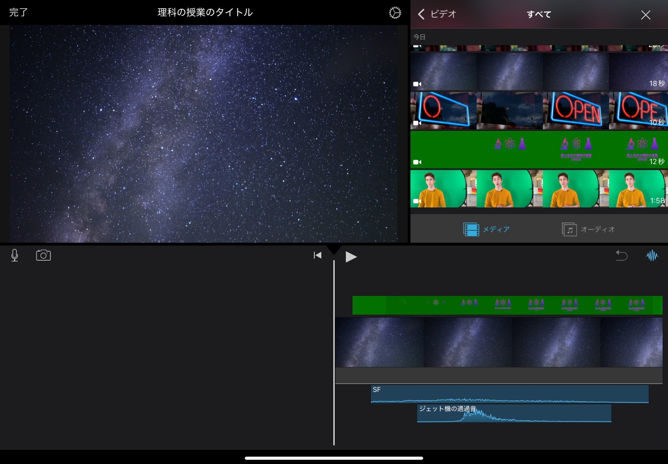Tap the 完了 done button

point(18,13)
